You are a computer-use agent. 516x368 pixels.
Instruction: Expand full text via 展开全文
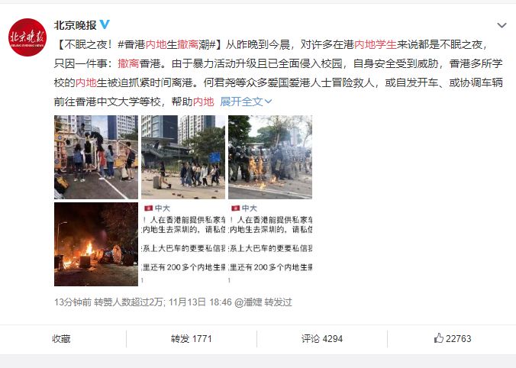point(246,102)
